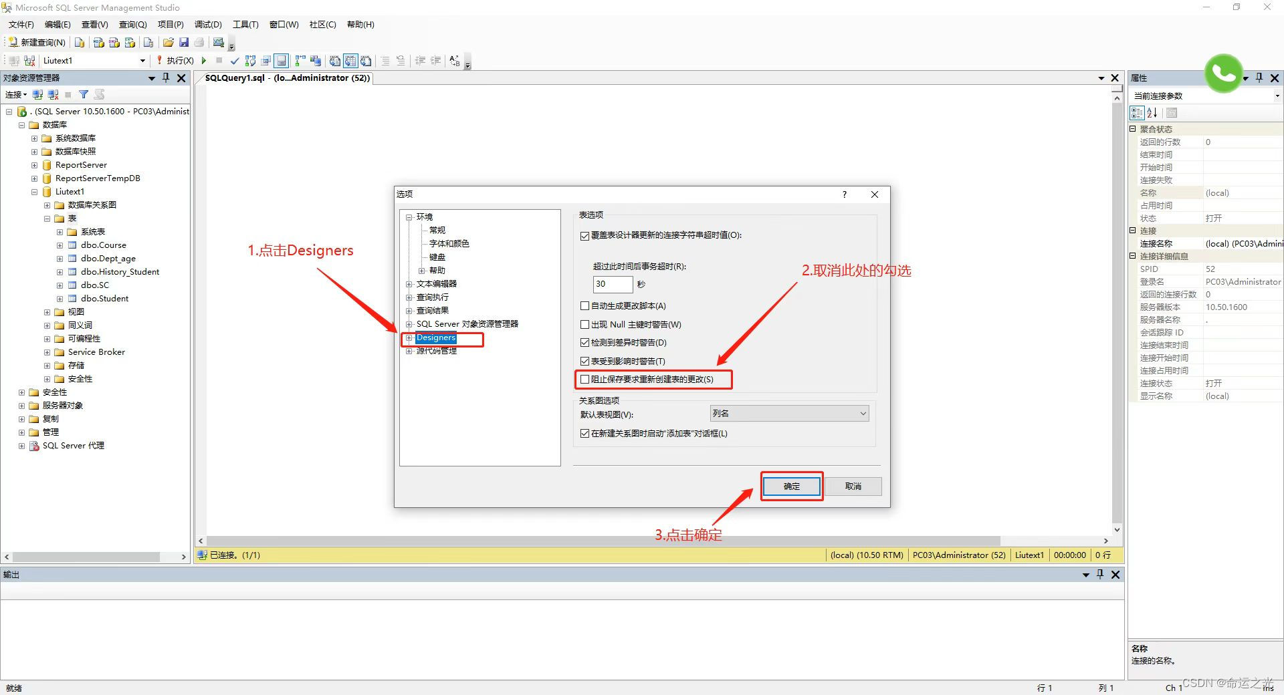
Task: Parse the query with the blue checkmark icon
Action: 235,61
